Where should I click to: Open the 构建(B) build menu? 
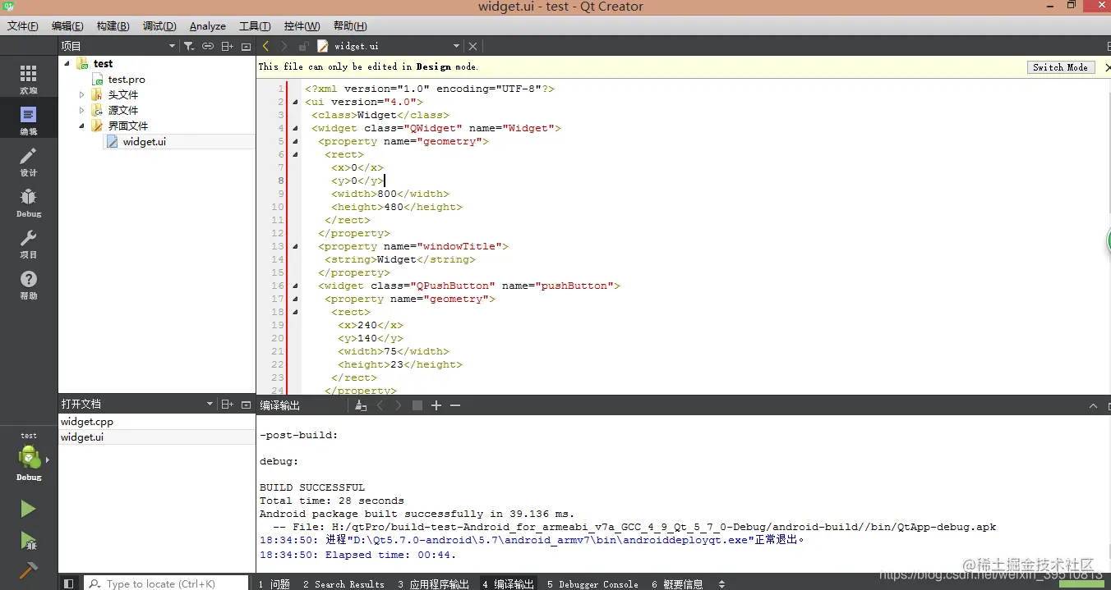113,26
